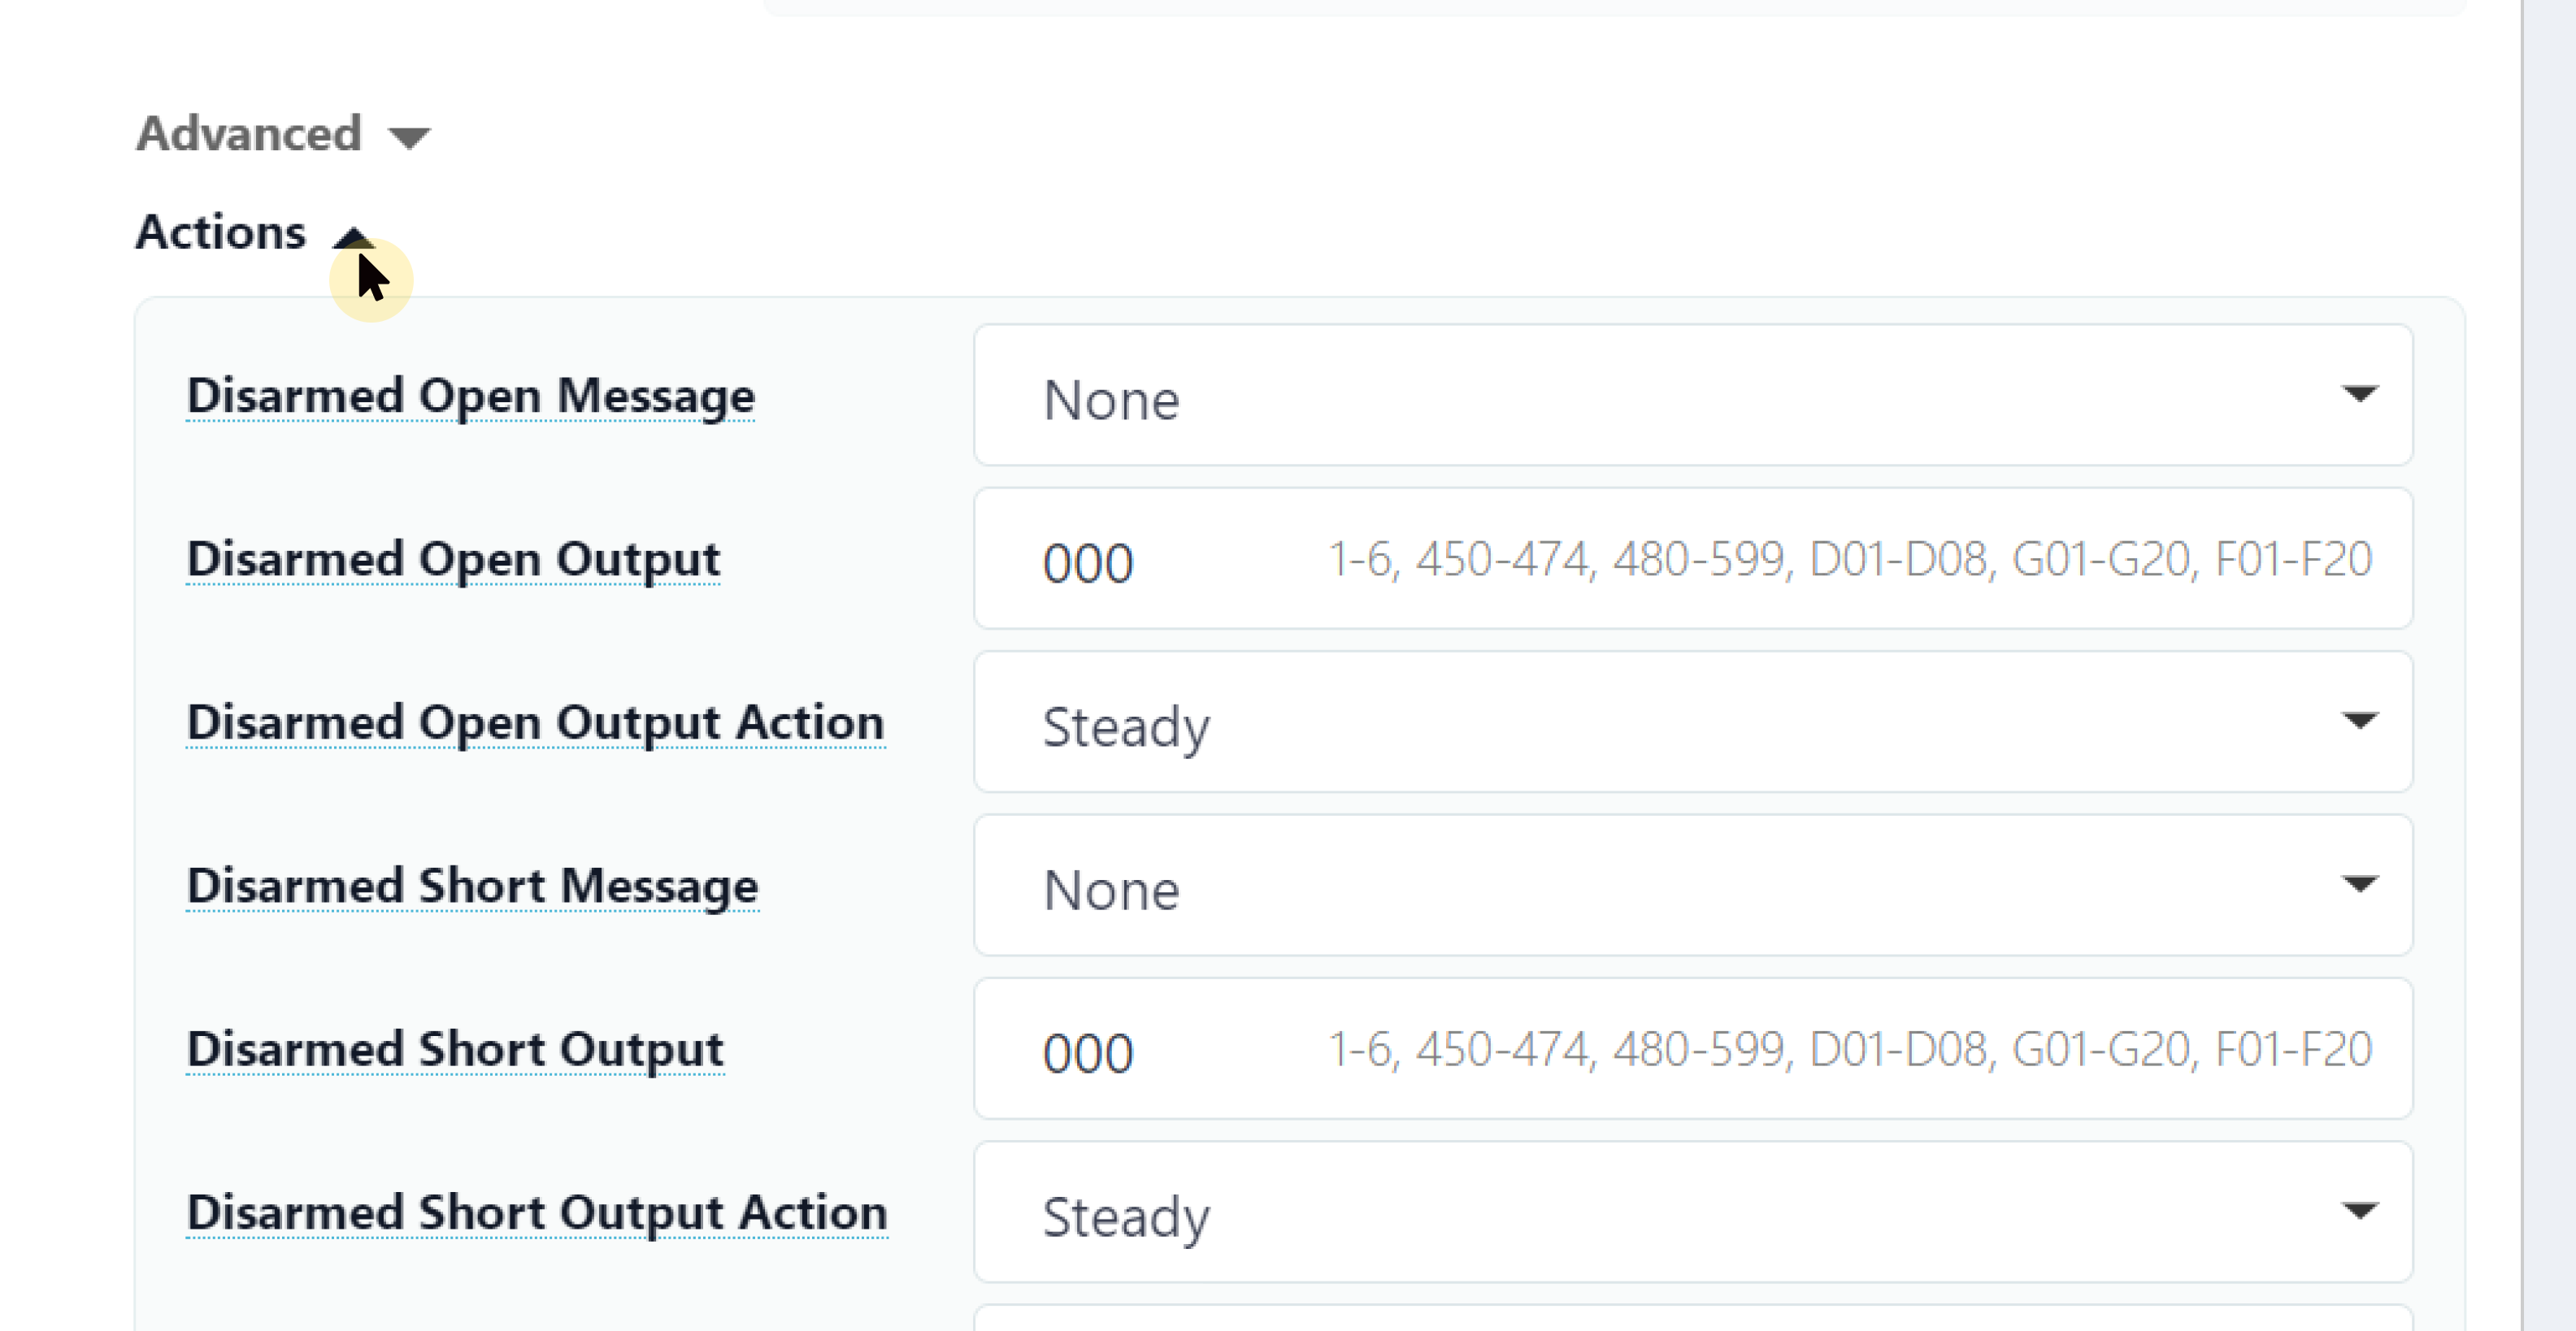Screen dimensions: 2576x1331
Task: Click the partially visible field below Disarmed Short Output Action
Action: pos(1692,1318)
